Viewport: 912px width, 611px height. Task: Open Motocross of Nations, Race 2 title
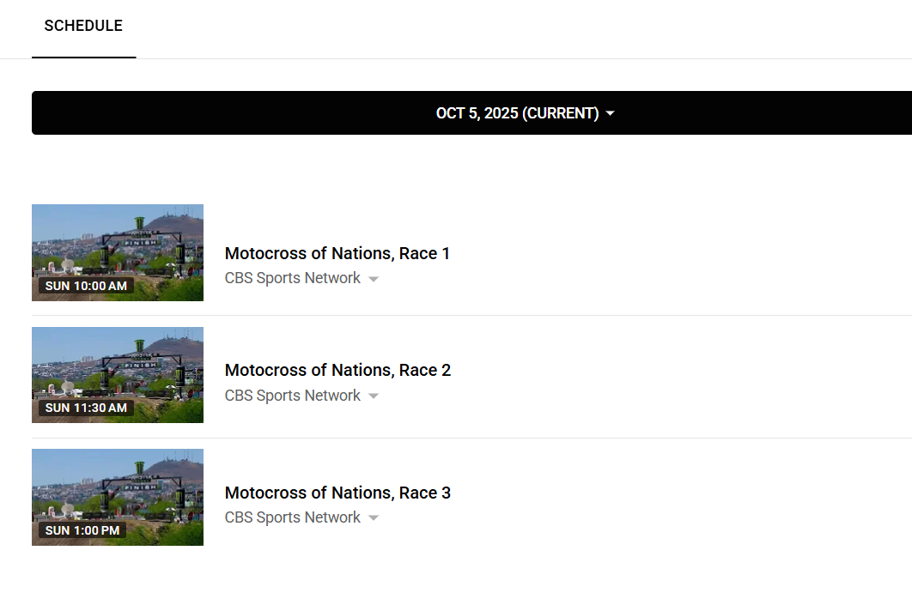click(337, 370)
